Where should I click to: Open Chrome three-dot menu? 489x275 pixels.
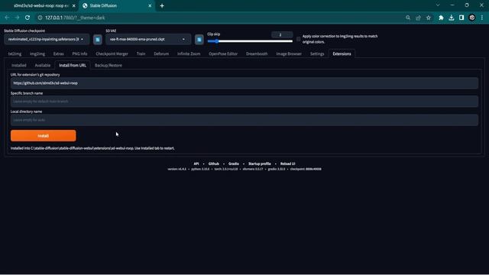482,18
